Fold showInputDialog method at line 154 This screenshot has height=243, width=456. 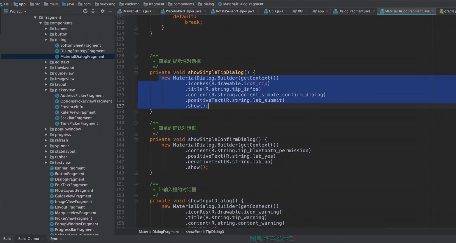point(136,201)
